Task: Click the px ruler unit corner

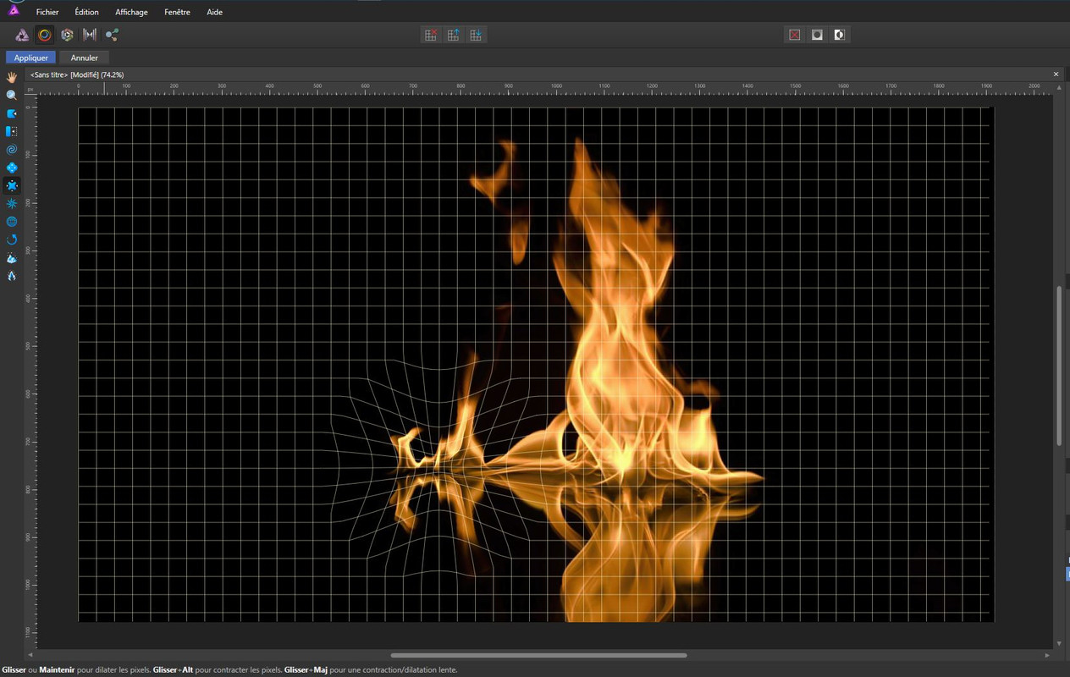Action: tap(31, 88)
